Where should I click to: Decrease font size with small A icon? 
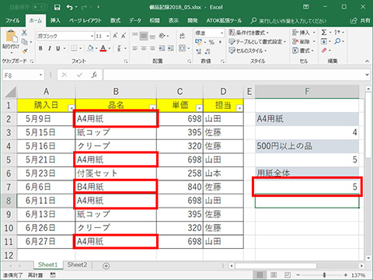coord(124,36)
